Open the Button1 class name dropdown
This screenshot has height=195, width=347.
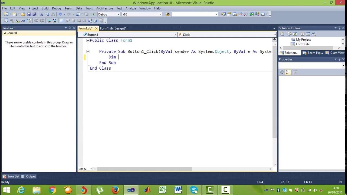[175, 35]
